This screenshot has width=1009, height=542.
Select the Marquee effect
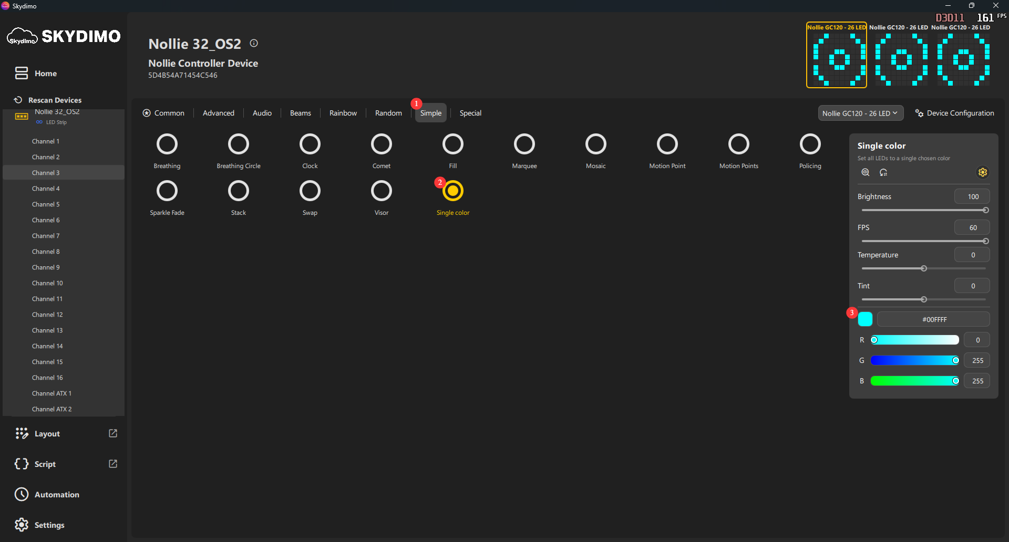point(524,151)
